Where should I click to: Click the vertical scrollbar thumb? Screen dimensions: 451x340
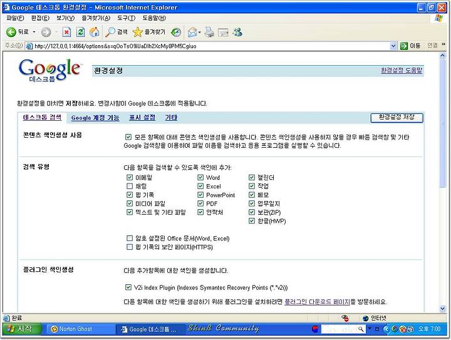pos(442,123)
